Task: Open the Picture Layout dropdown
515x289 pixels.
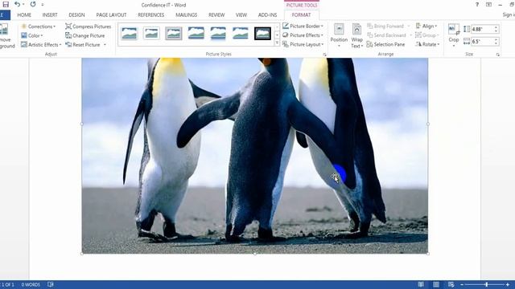Action: coord(303,44)
